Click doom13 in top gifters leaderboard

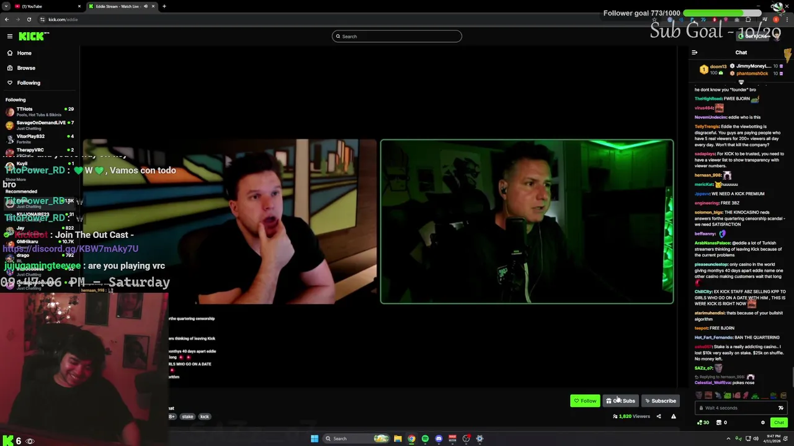(x=718, y=66)
